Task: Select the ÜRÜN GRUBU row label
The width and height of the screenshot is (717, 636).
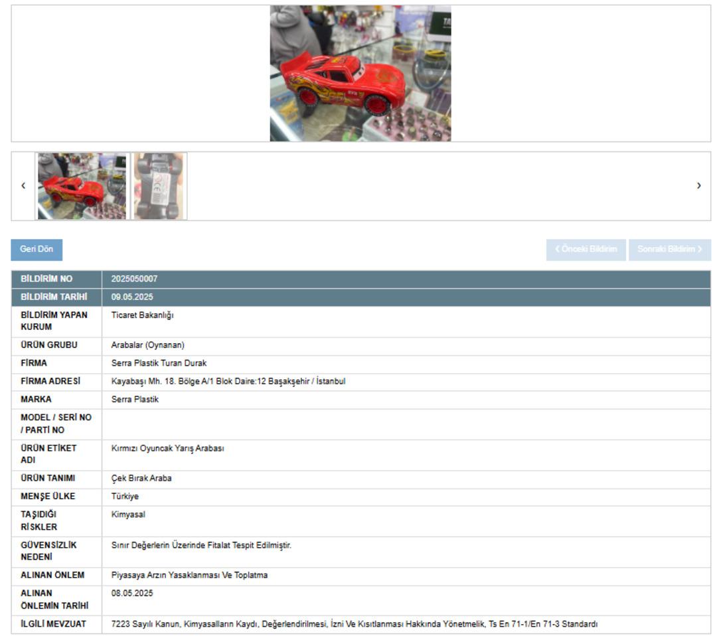Action: 49,345
